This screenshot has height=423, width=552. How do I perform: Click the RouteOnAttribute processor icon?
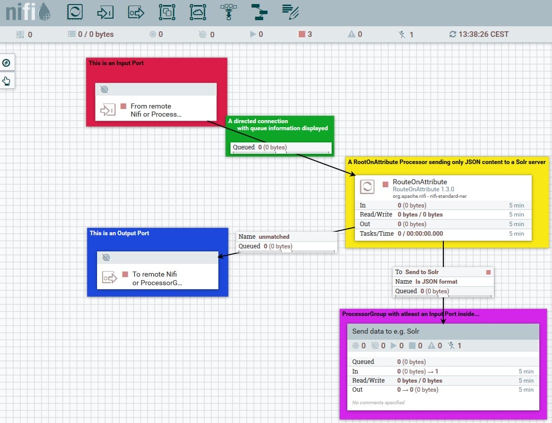[367, 187]
